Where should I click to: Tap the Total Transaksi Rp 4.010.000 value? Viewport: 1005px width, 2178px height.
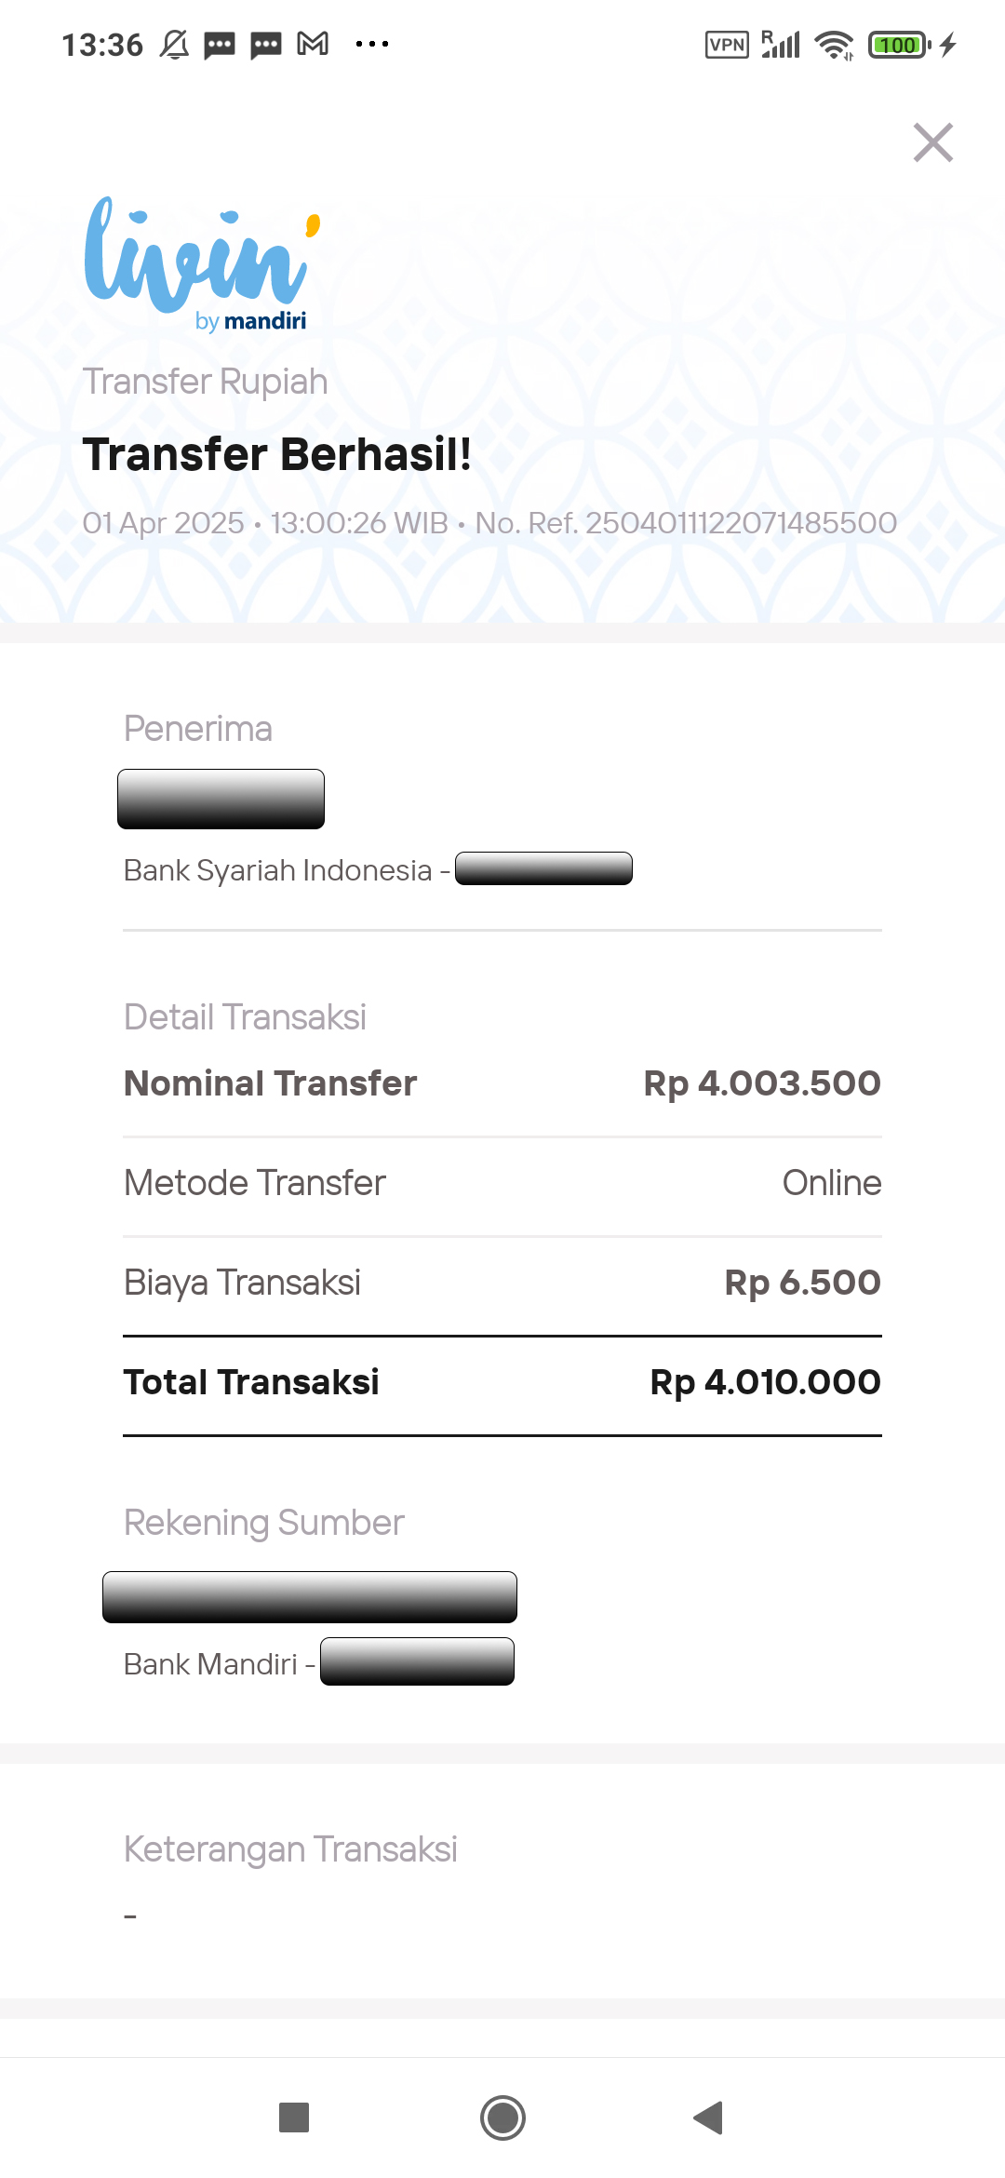click(765, 1382)
